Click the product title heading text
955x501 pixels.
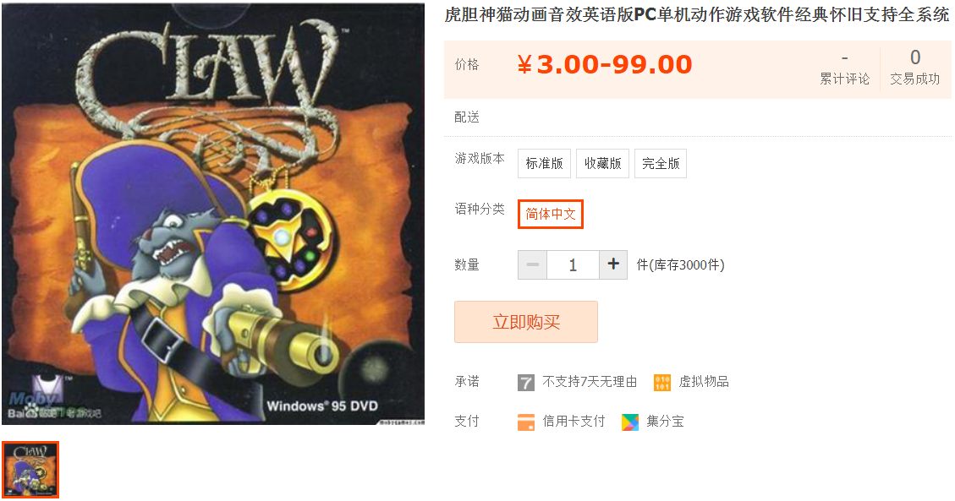click(x=697, y=14)
